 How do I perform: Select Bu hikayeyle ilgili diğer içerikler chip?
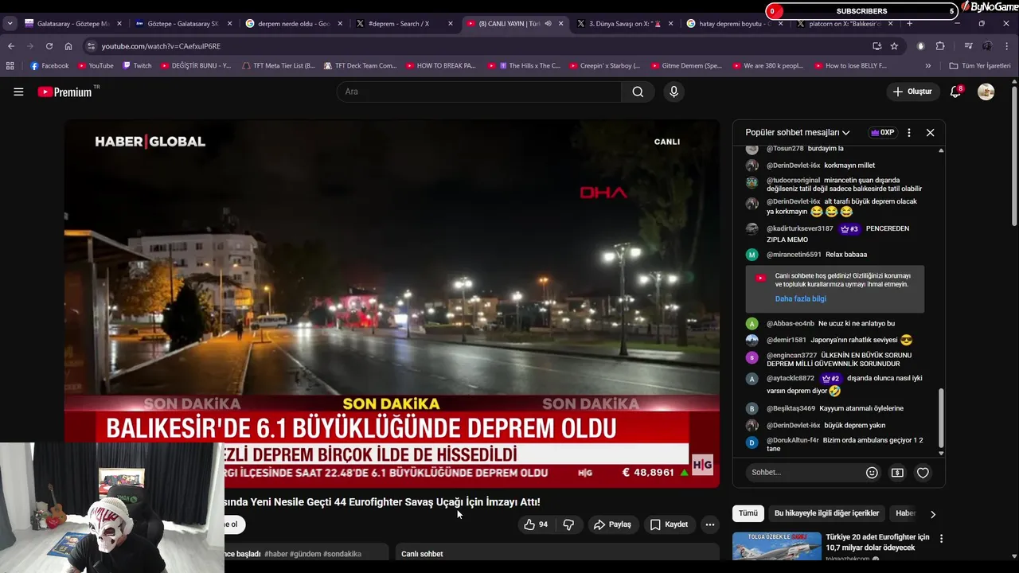826,513
